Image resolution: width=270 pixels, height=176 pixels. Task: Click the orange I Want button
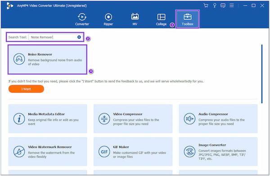tap(26, 89)
